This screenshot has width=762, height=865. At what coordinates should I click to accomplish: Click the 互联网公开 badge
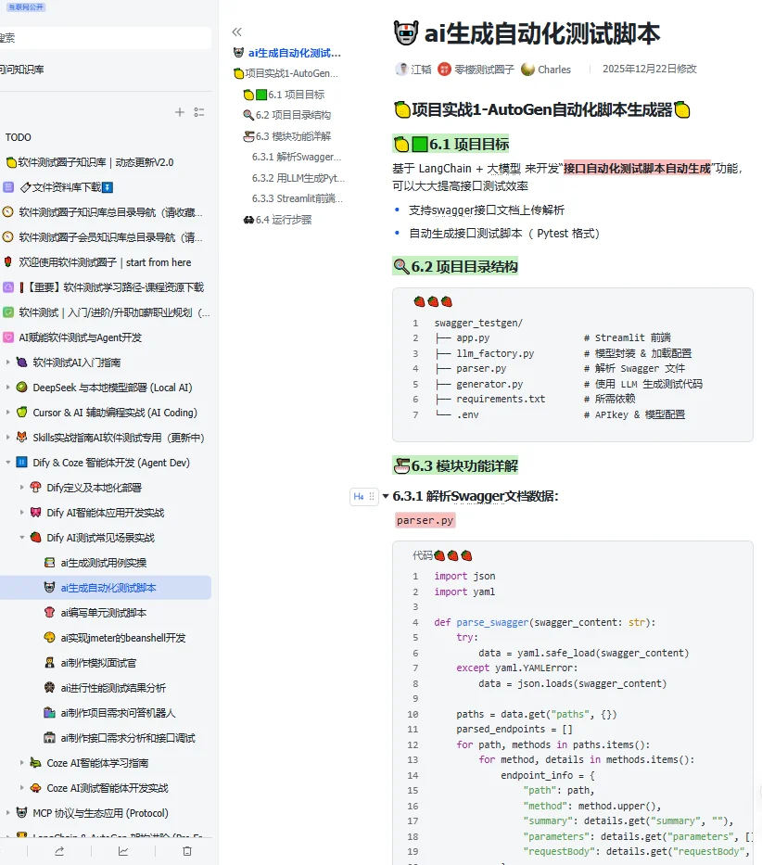[27, 7]
